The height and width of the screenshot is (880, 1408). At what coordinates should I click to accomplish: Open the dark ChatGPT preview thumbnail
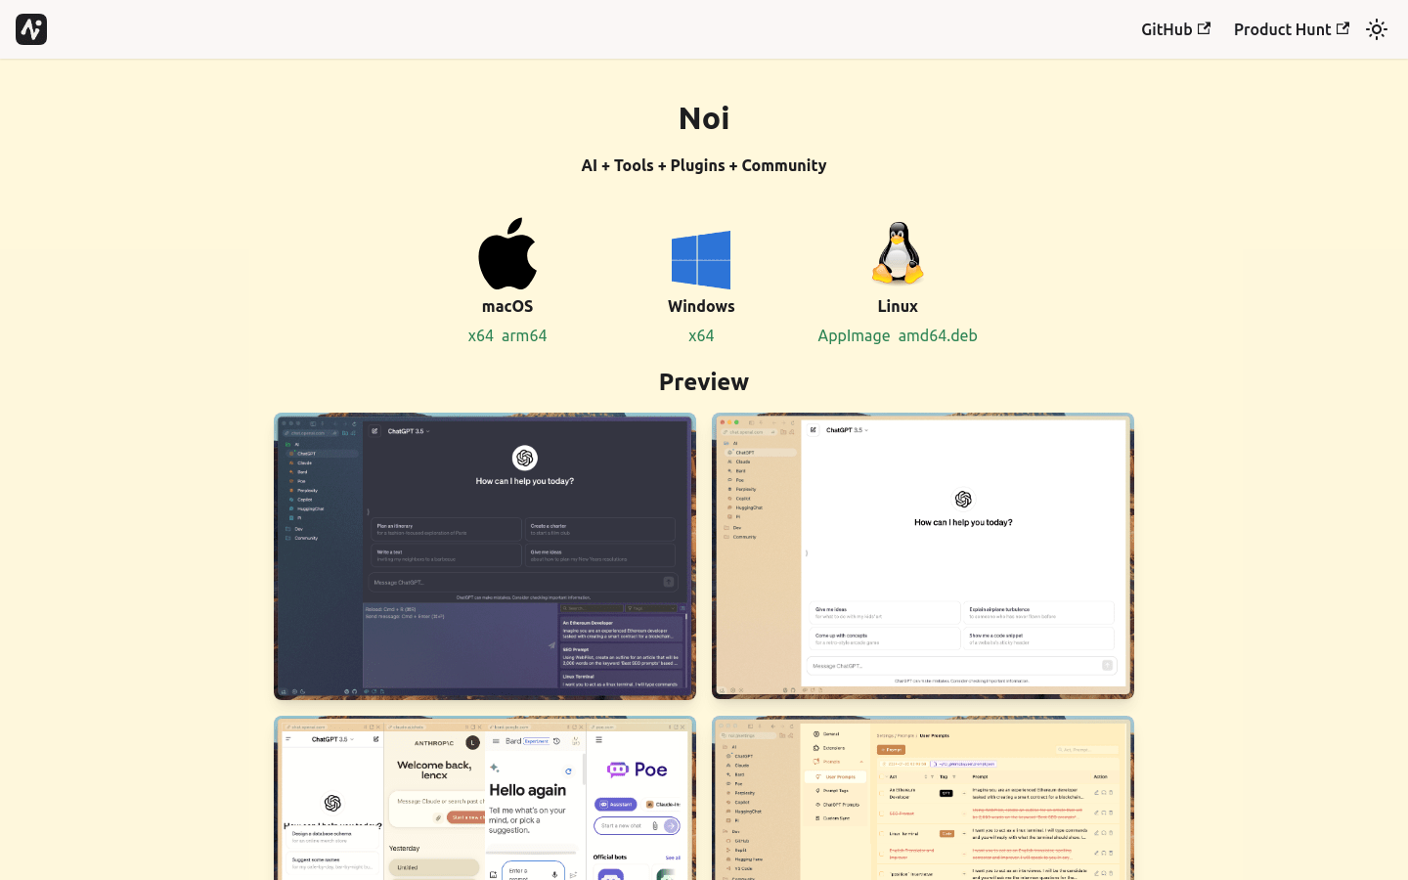pos(485,556)
